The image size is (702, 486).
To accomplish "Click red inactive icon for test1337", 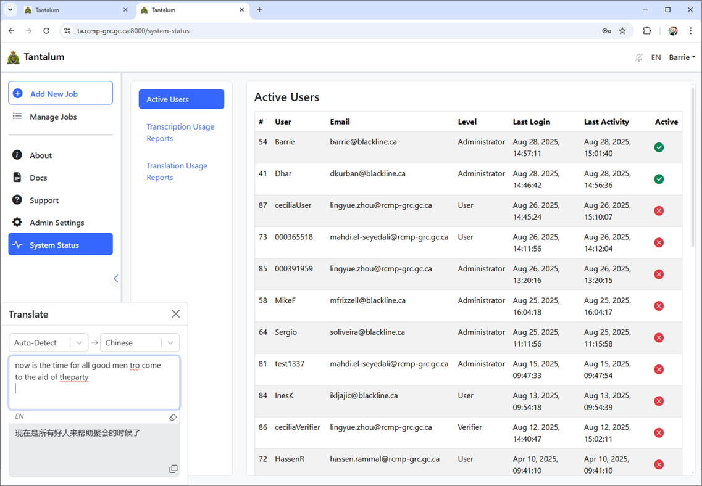I will [659, 370].
